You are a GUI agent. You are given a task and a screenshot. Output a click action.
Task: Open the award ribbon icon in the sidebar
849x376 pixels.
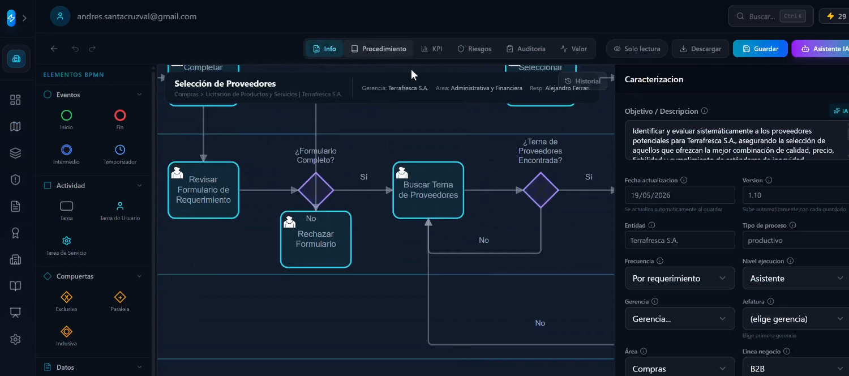point(16,233)
